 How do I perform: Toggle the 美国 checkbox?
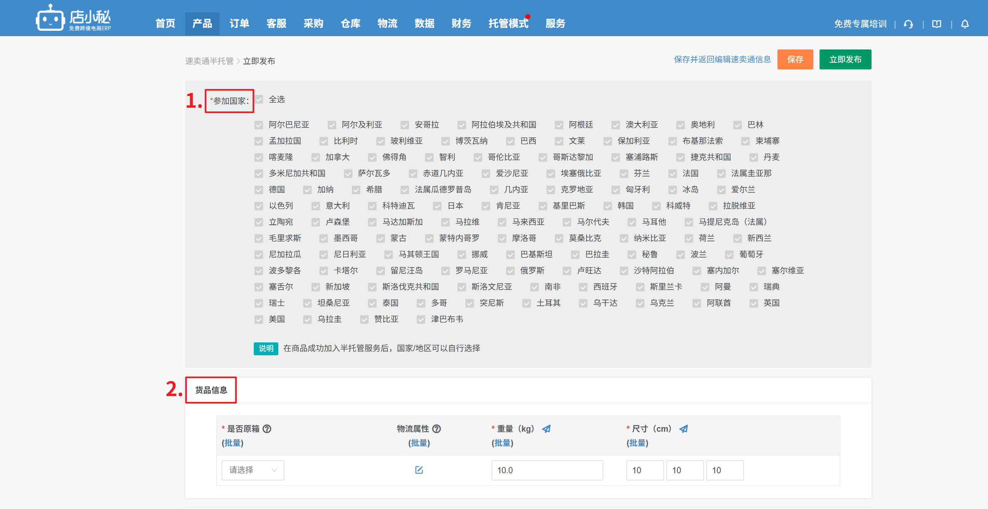point(259,320)
